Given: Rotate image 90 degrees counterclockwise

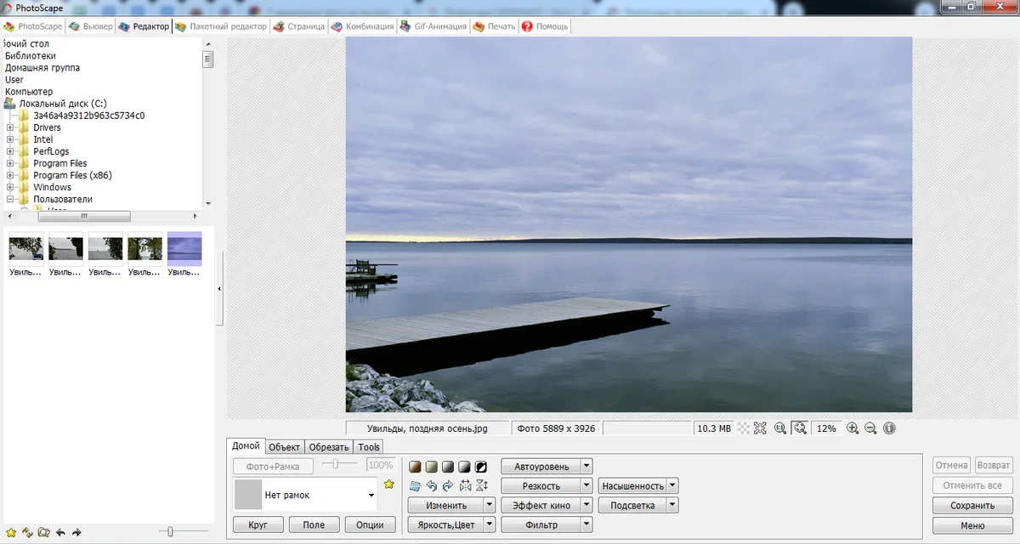Looking at the screenshot, I should (x=431, y=486).
